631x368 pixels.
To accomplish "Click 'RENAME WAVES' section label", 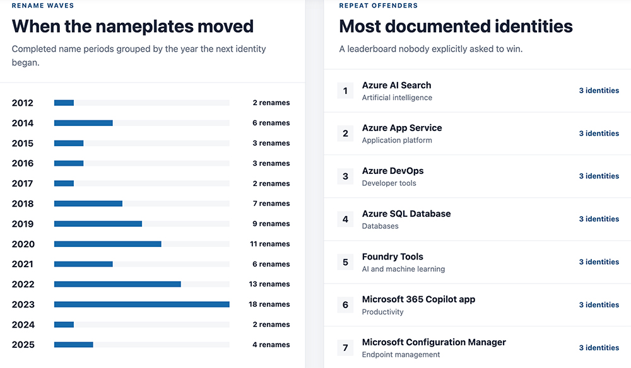I will point(43,6).
